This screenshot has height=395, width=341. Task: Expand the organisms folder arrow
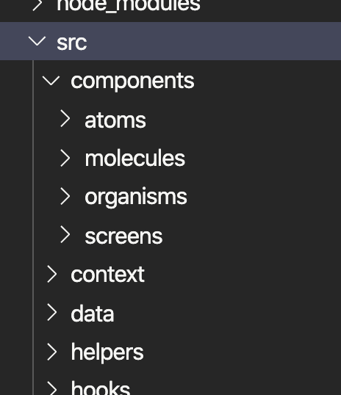tap(65, 197)
